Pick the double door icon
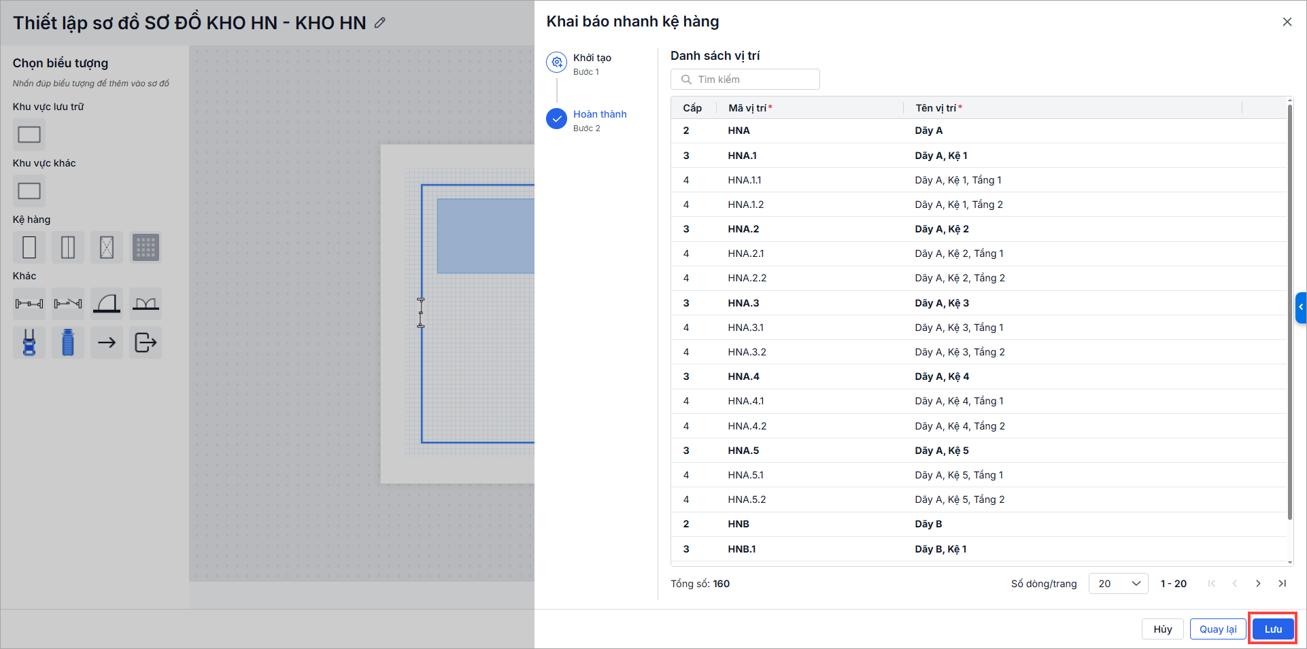Screen dimensions: 1307x649 pos(146,303)
